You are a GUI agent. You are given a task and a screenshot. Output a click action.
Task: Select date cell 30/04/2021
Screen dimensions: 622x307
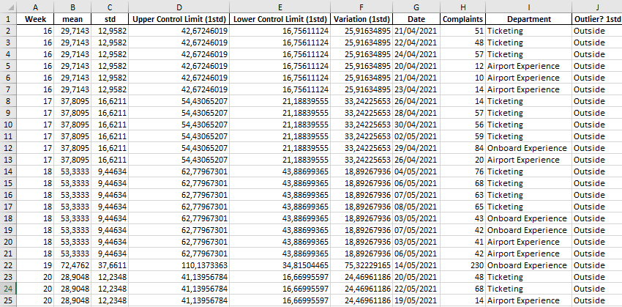[x=416, y=125]
